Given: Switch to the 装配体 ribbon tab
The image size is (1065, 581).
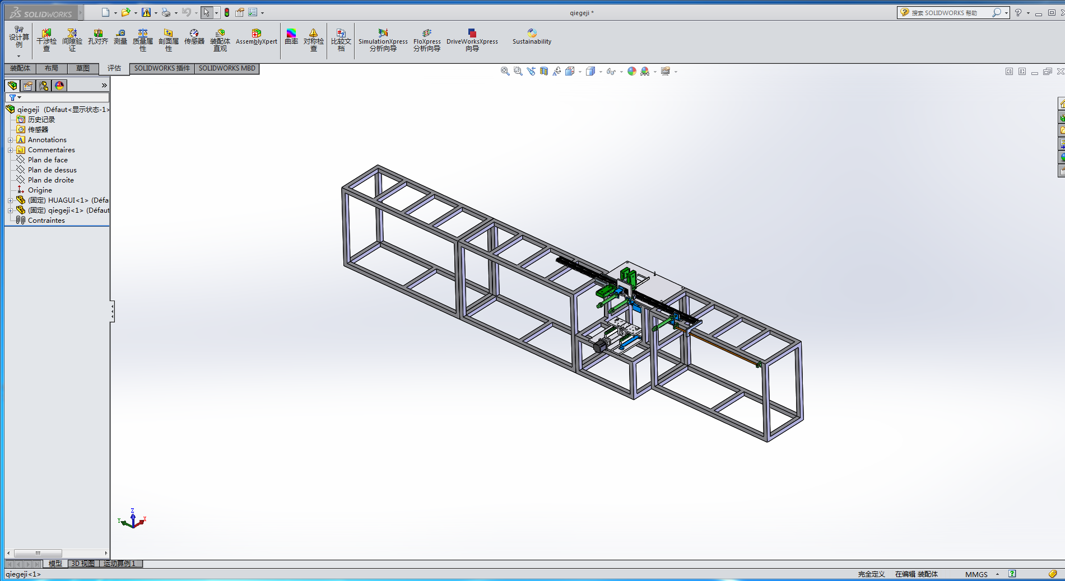Looking at the screenshot, I should (20, 68).
